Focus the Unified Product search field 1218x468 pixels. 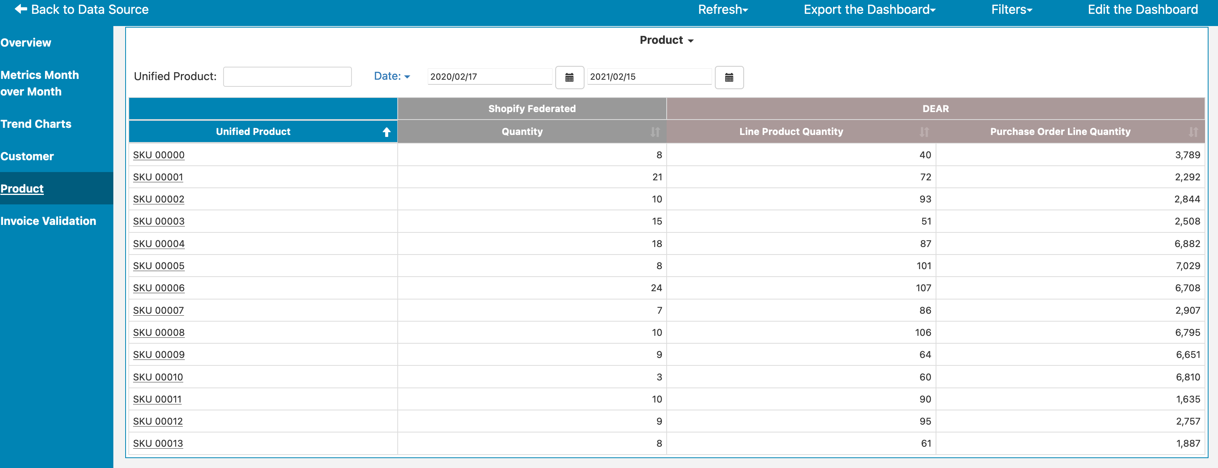[287, 77]
